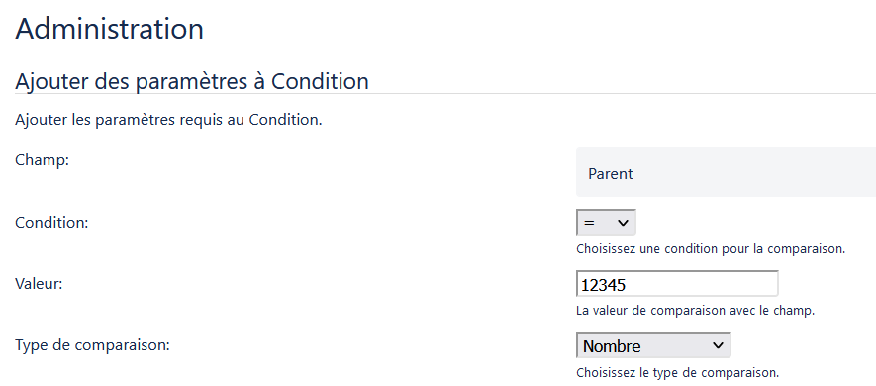Click the "Valeur:" label
This screenshot has height=386, width=876.
pos(39,284)
